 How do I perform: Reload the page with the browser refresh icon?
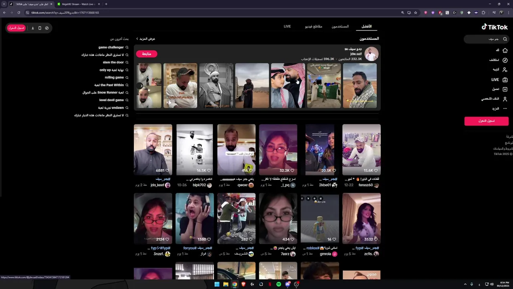(x=18, y=12)
